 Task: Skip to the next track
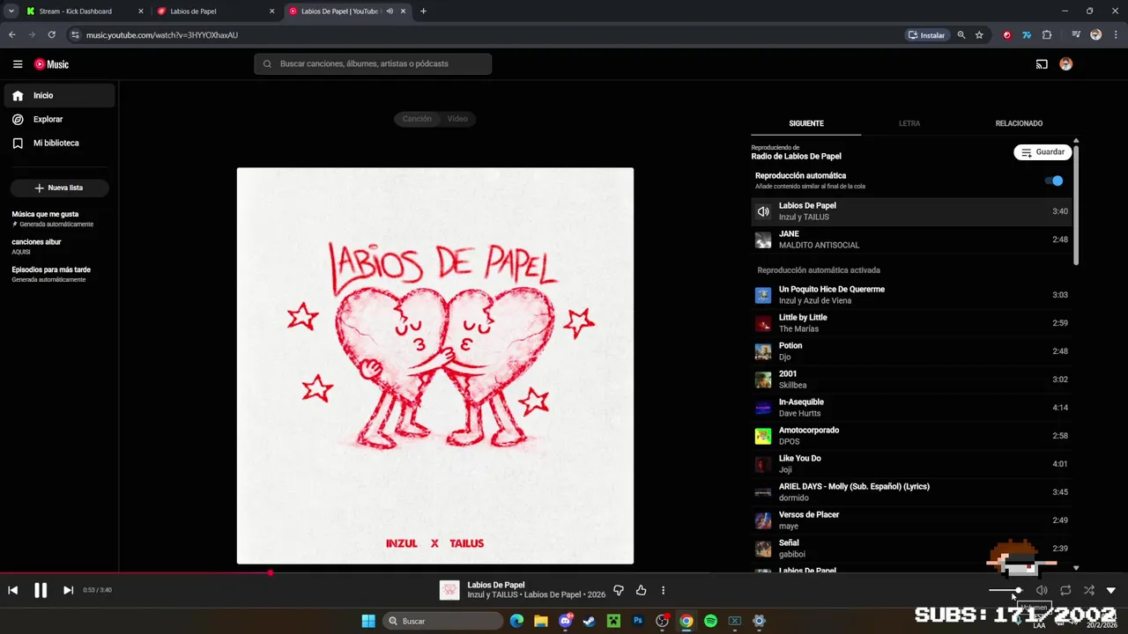coord(68,590)
